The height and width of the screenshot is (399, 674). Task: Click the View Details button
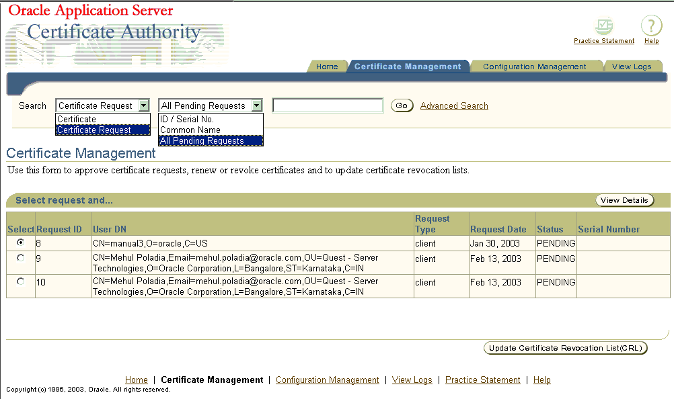624,200
